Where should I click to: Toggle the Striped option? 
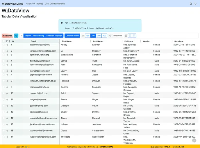[28, 36]
